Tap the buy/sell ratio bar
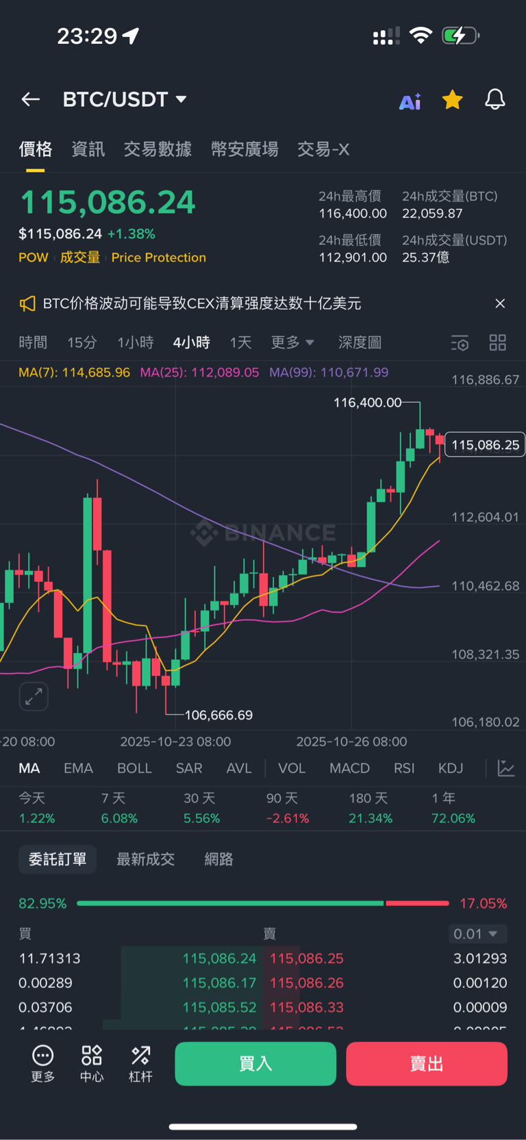The height and width of the screenshot is (1140, 526). [x=263, y=904]
